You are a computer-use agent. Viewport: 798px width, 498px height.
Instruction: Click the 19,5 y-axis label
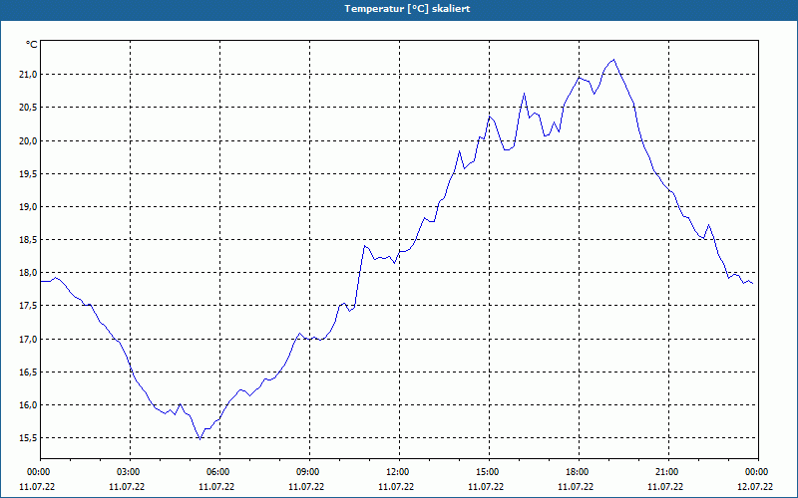pyautogui.click(x=29, y=173)
